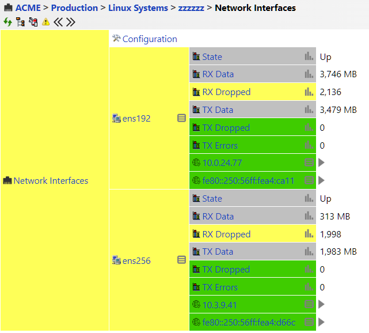
Task: Expand the 10.3.9.41 address arrow
Action: click(322, 304)
